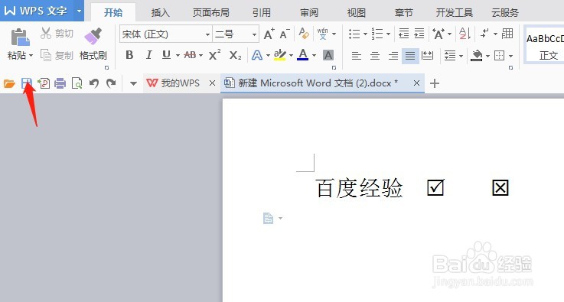Click the open folder icon
The image size is (564, 302).
click(x=9, y=84)
